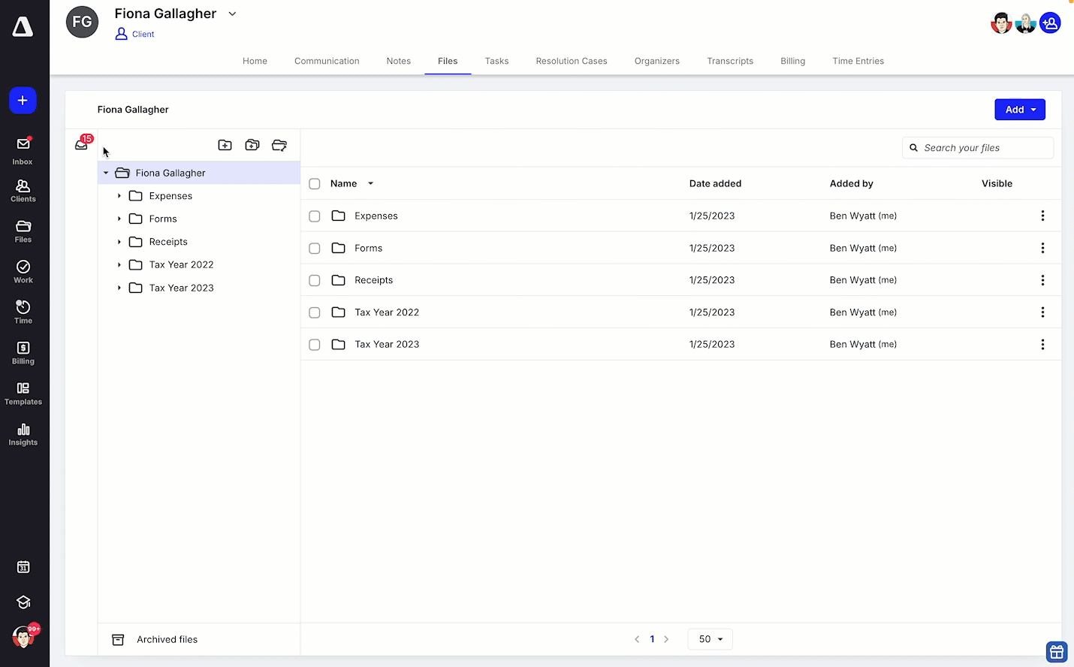Switch to the Home tab

255,61
